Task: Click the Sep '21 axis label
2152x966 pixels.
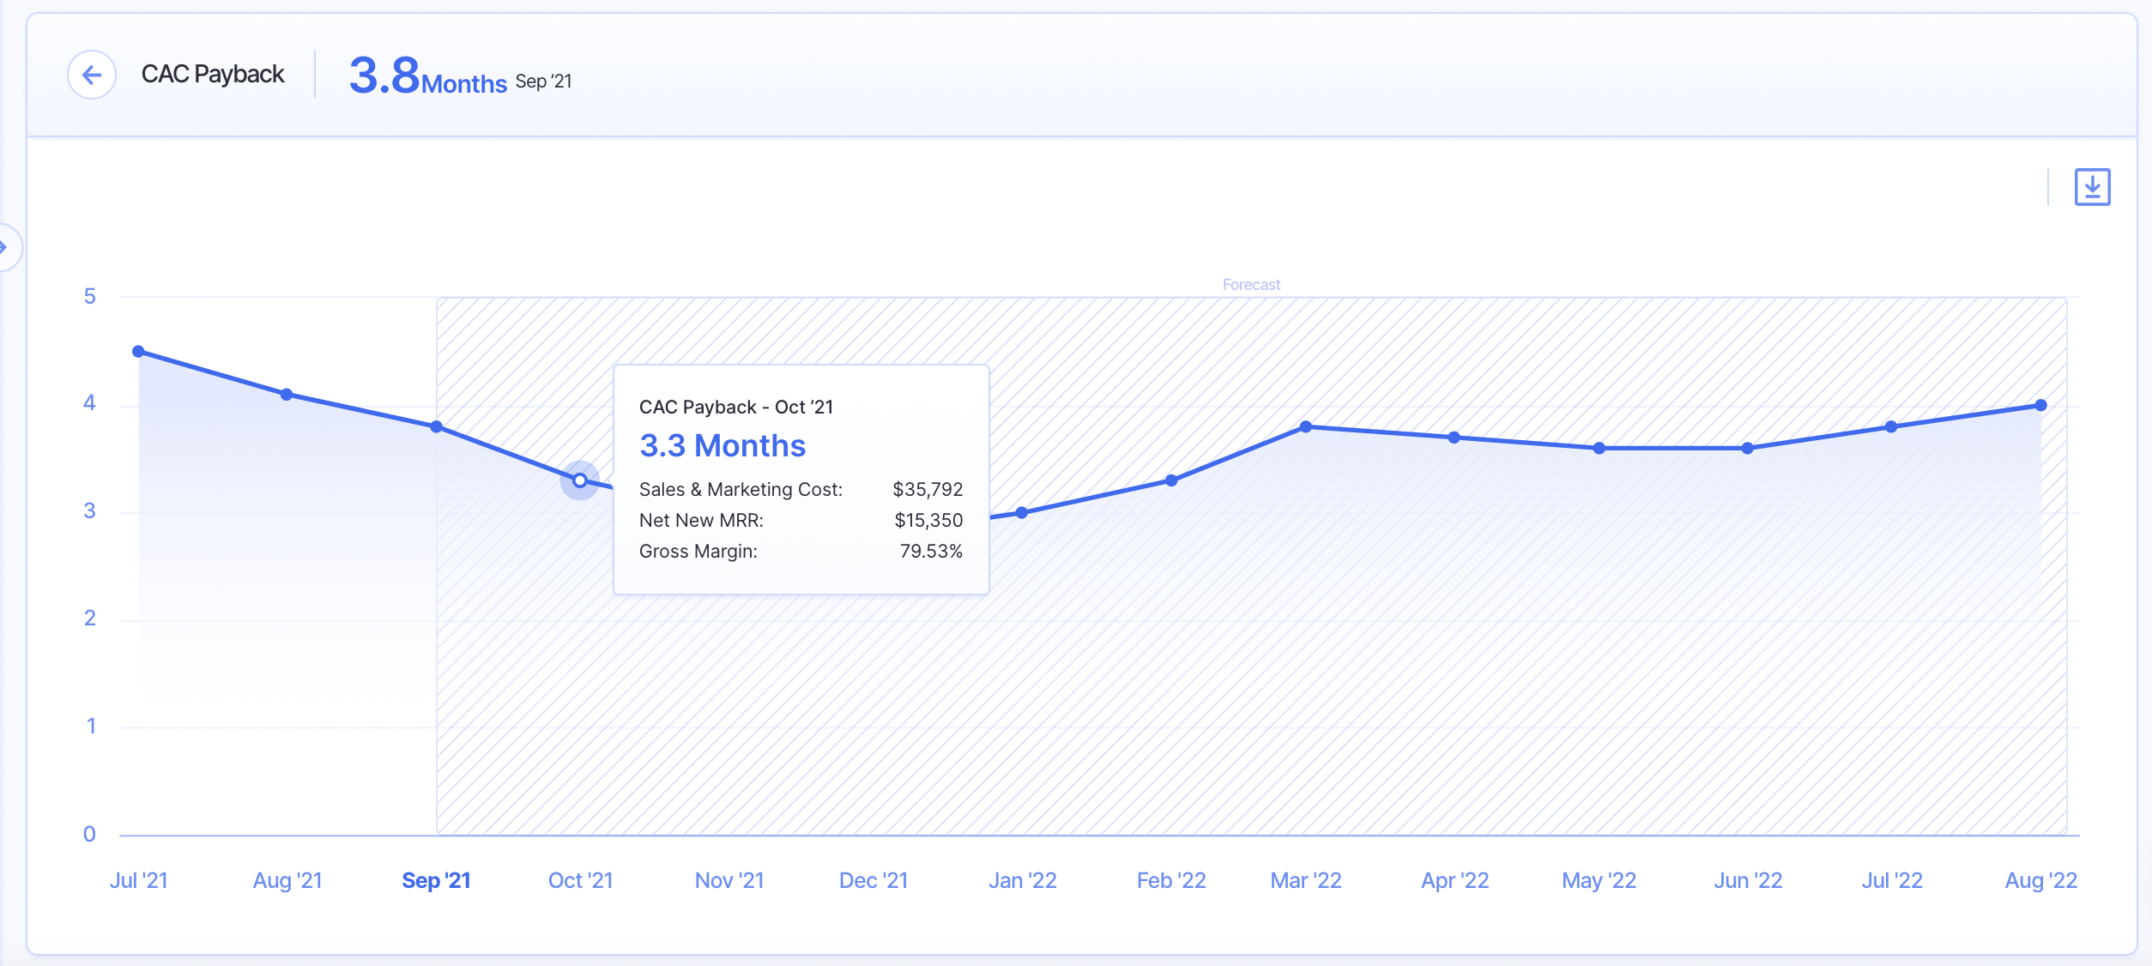Action: pos(437,880)
